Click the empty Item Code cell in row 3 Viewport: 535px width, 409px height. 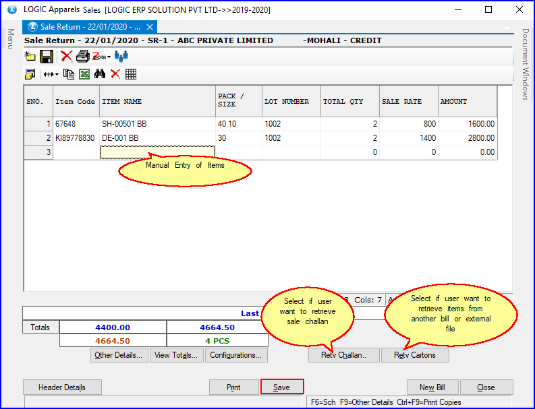click(76, 152)
